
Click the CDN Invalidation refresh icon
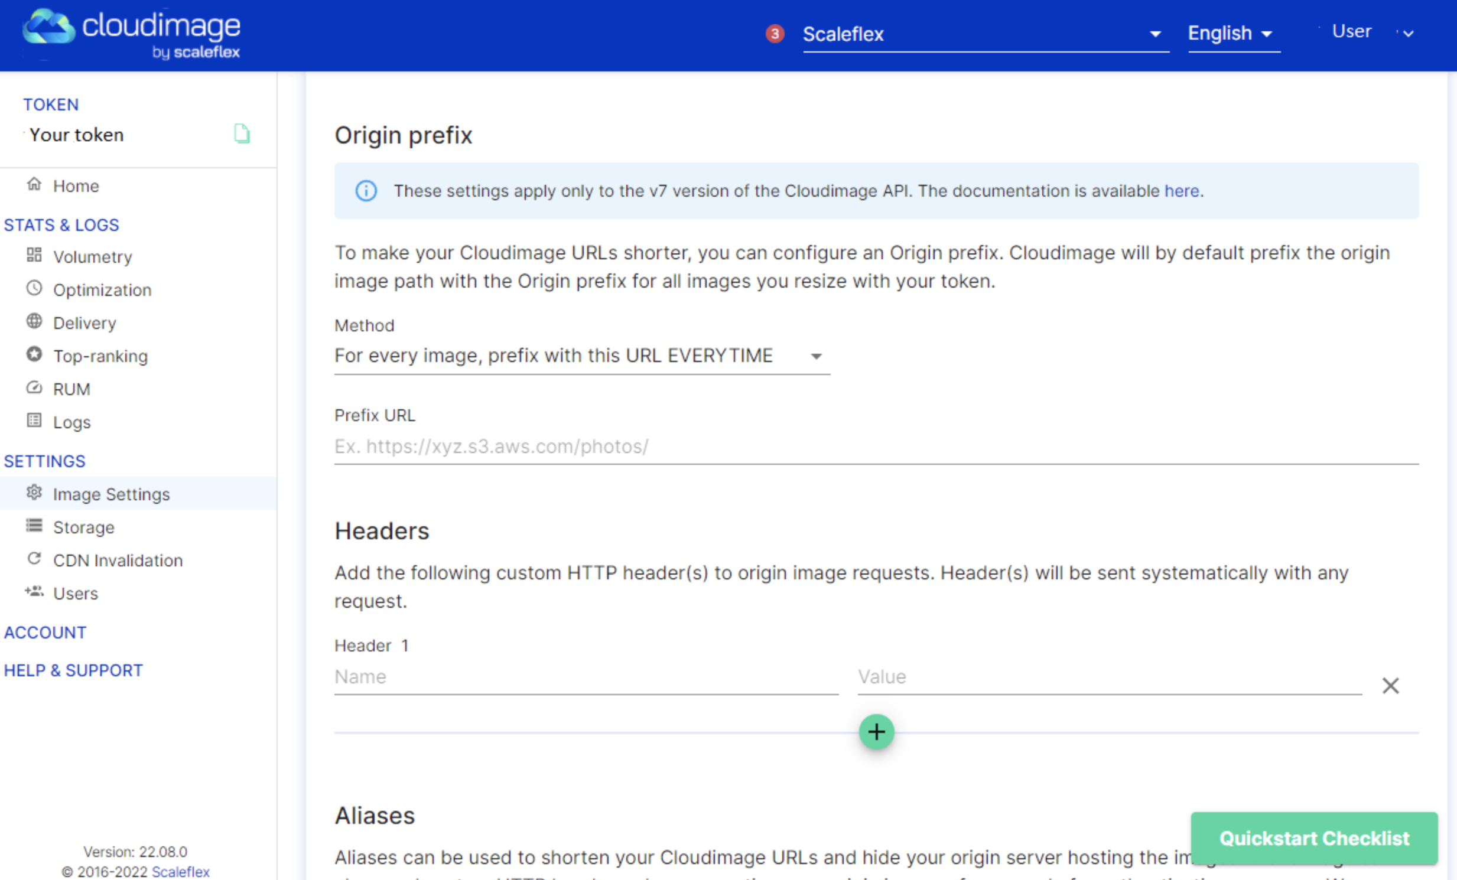tap(34, 559)
